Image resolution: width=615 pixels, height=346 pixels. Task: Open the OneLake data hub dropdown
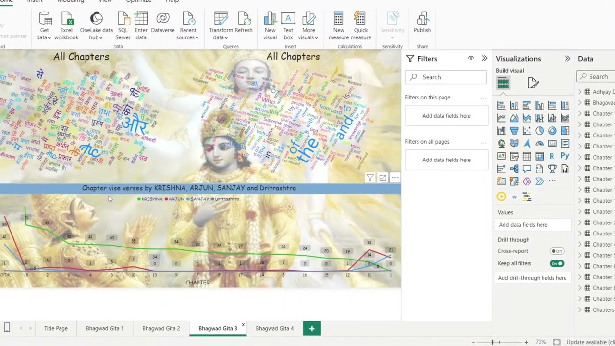click(96, 37)
